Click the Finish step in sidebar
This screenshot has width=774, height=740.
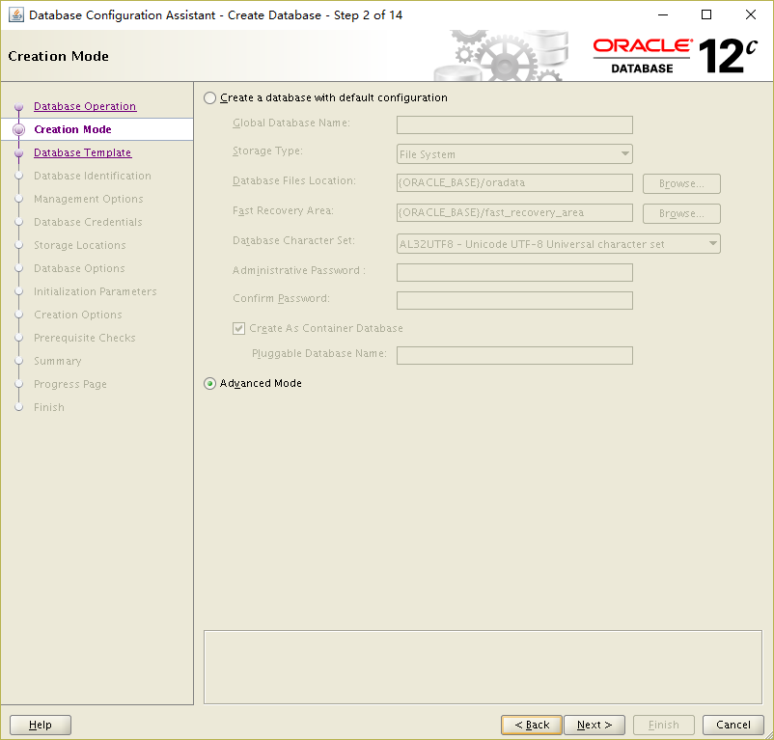pos(49,407)
